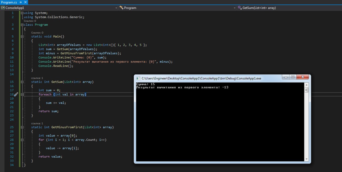Collapse the GetMinusFromFirst method outline
Viewport: 342px width, 172px height.
click(22, 127)
